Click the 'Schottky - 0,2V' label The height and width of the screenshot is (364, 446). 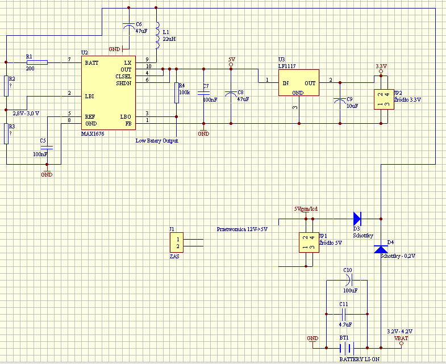(398, 256)
